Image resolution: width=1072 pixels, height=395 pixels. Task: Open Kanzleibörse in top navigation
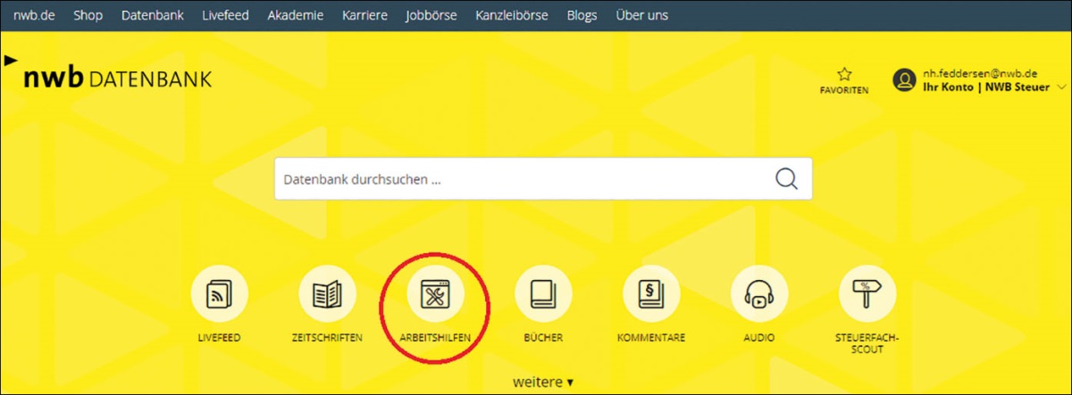point(512,15)
